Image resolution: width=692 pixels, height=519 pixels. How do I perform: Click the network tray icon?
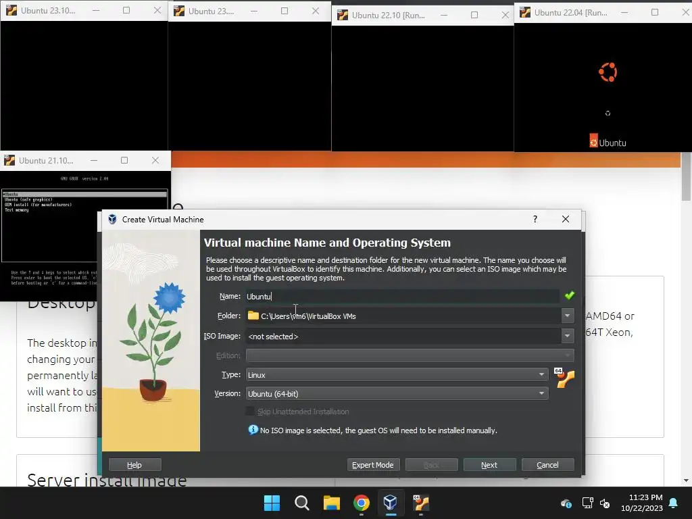[x=587, y=503]
